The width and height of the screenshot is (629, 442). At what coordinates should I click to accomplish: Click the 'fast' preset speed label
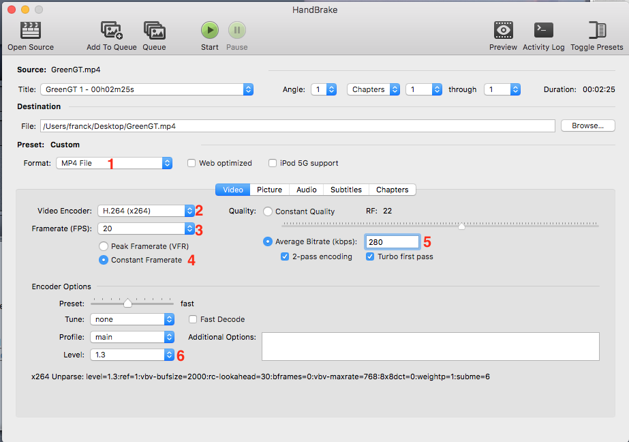187,304
